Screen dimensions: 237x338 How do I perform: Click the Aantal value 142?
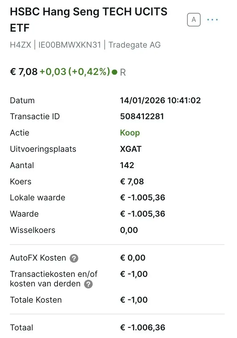127,165
